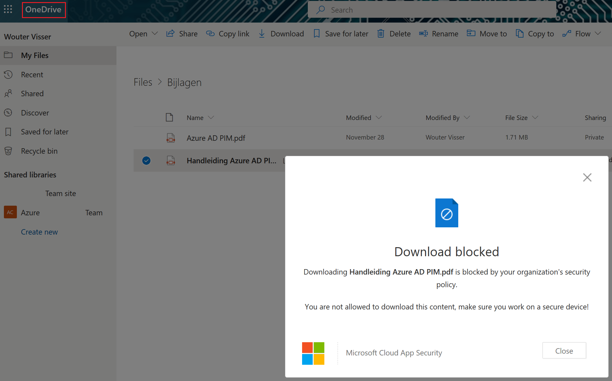Screen dimensions: 612x381
Task: Click the Move to icon
Action: point(471,33)
